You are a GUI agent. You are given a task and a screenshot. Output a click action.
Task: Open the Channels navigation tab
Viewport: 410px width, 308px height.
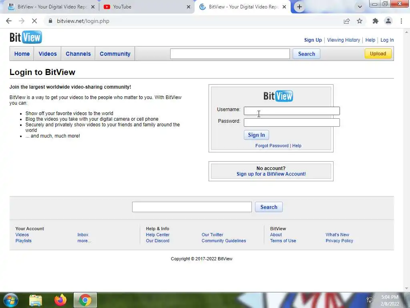pos(78,54)
